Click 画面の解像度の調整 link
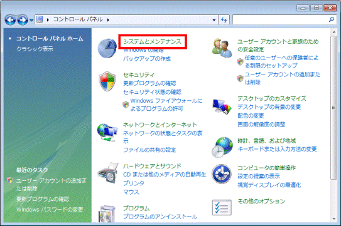Screen dimensions: 341x226 tap(261, 125)
